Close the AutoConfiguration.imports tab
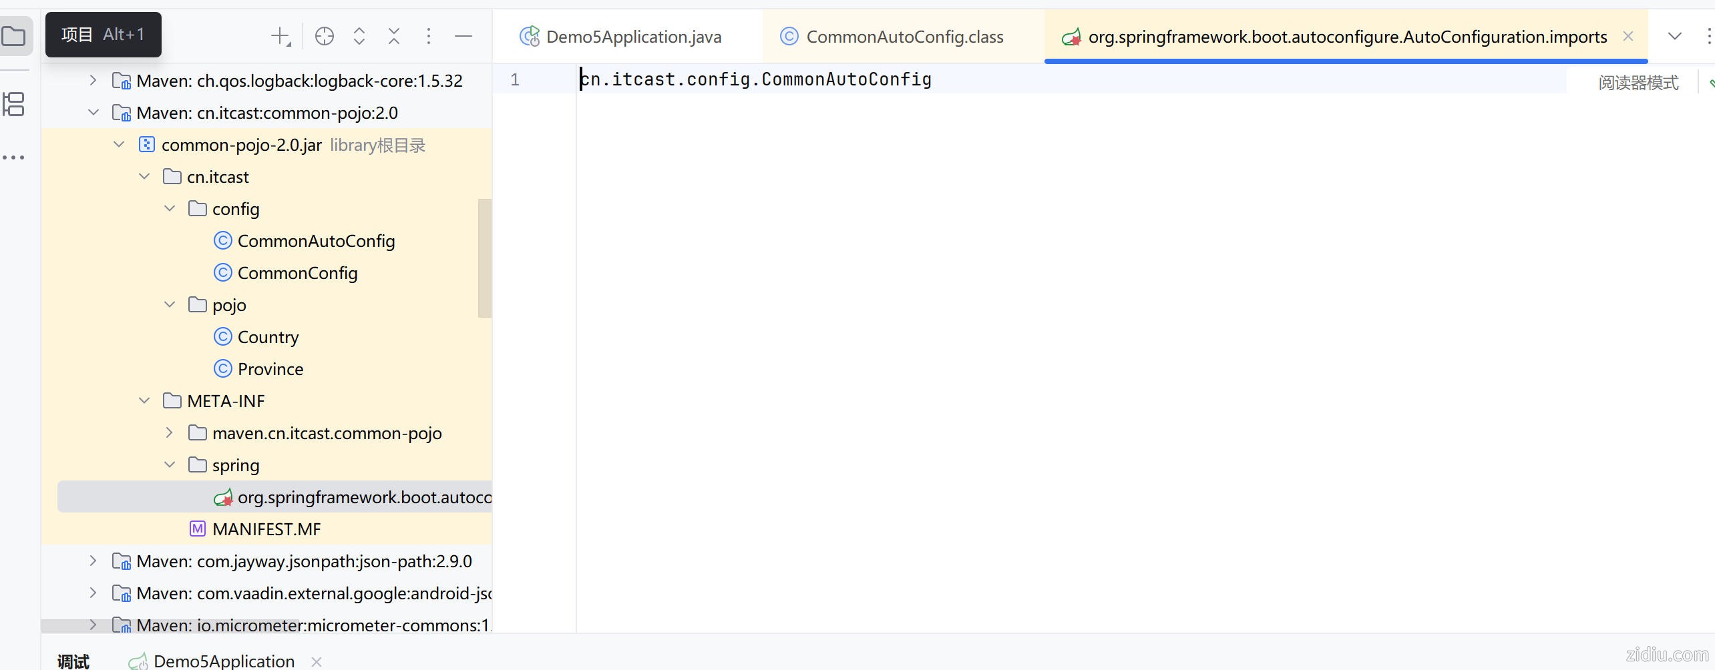This screenshot has height=670, width=1715. (1628, 37)
